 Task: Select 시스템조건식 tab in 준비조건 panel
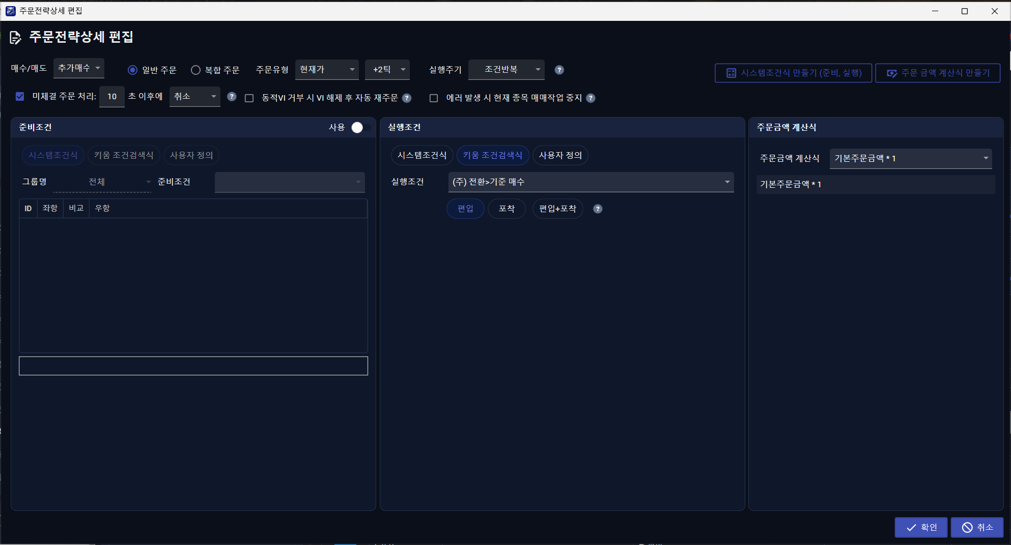coord(53,155)
